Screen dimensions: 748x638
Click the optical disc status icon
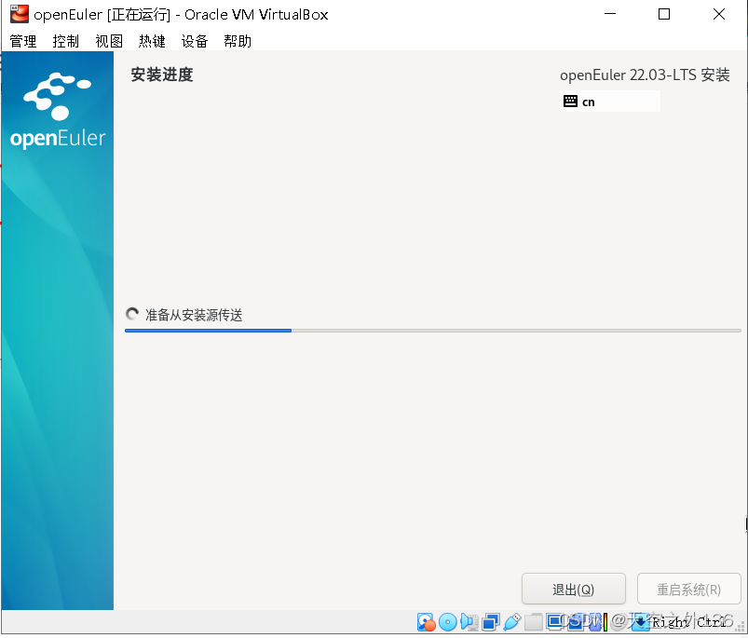(447, 622)
